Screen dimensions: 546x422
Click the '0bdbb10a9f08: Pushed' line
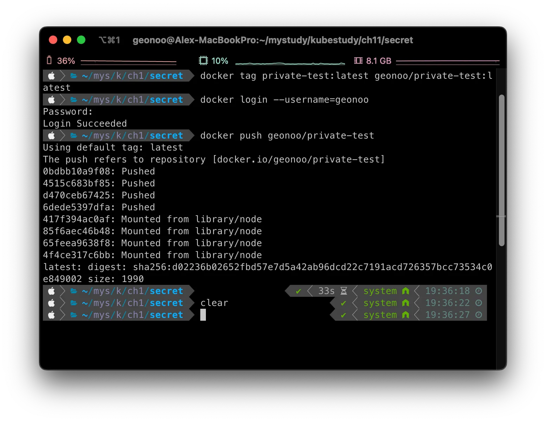pyautogui.click(x=99, y=171)
